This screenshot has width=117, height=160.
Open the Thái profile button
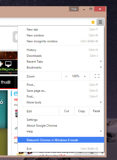click(74, 9)
